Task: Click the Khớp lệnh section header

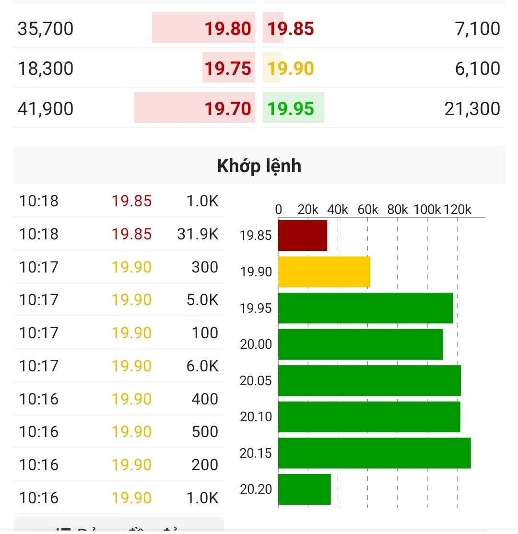Action: (x=259, y=166)
